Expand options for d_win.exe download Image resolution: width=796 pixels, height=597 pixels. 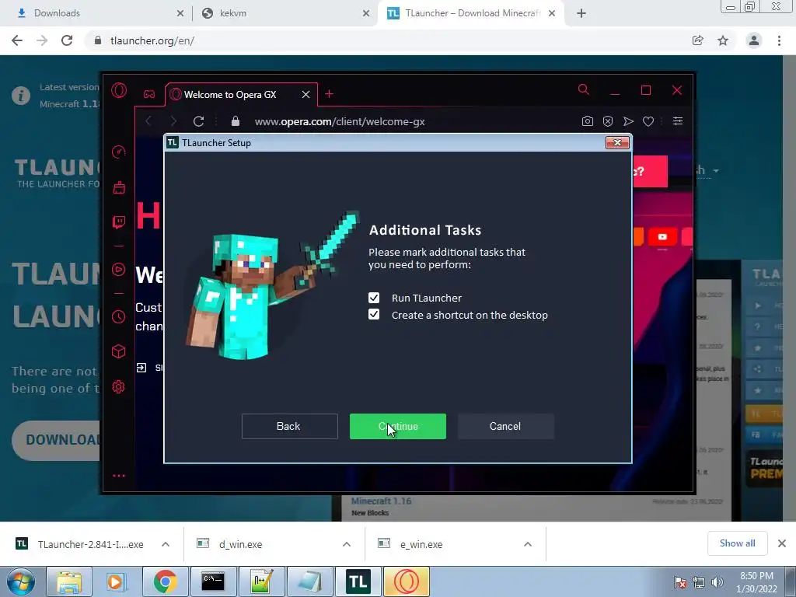point(347,544)
